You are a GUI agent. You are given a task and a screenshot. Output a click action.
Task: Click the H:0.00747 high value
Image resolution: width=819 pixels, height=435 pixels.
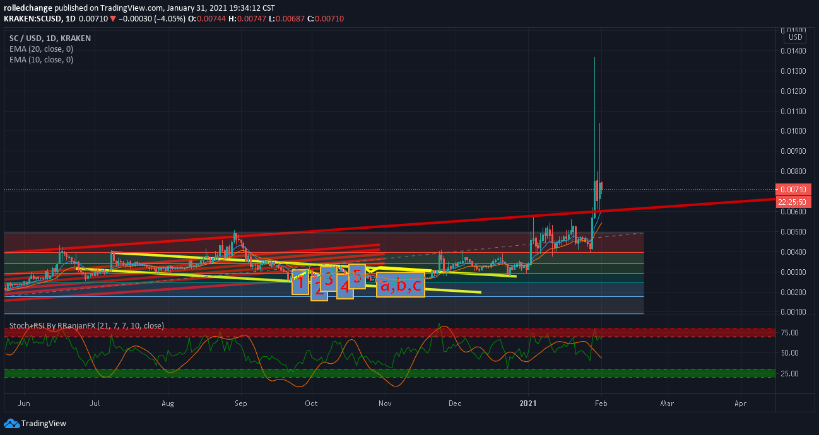tap(248, 19)
